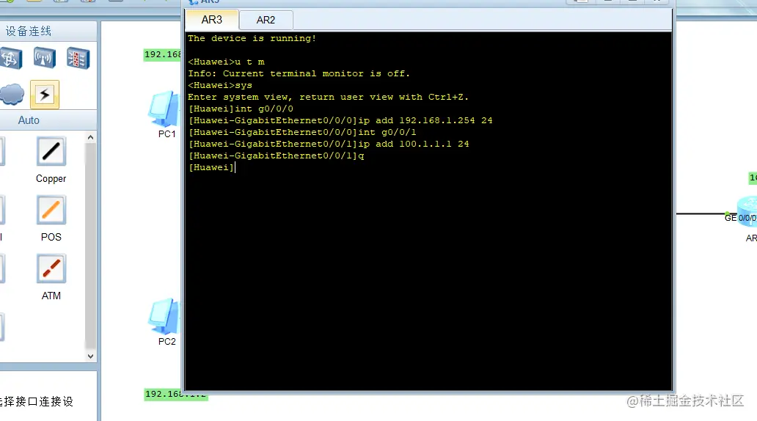Click the 'int g0/0/1' command line
Screen dimensions: 757x421
click(x=303, y=132)
